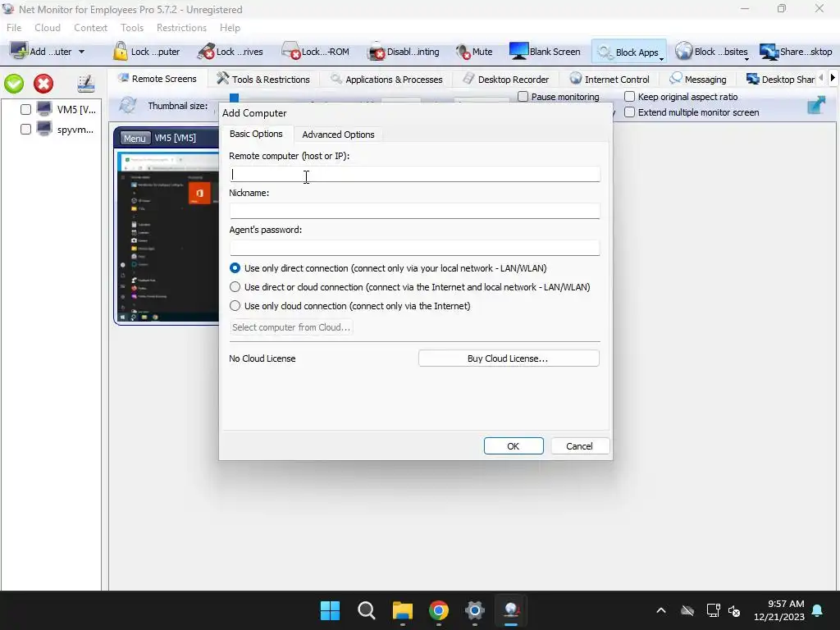Click Net Monitor taskbar icon
The image size is (840, 630).
511,610
